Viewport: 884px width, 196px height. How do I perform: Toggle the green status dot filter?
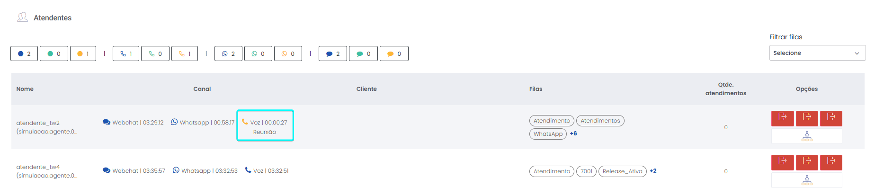54,53
